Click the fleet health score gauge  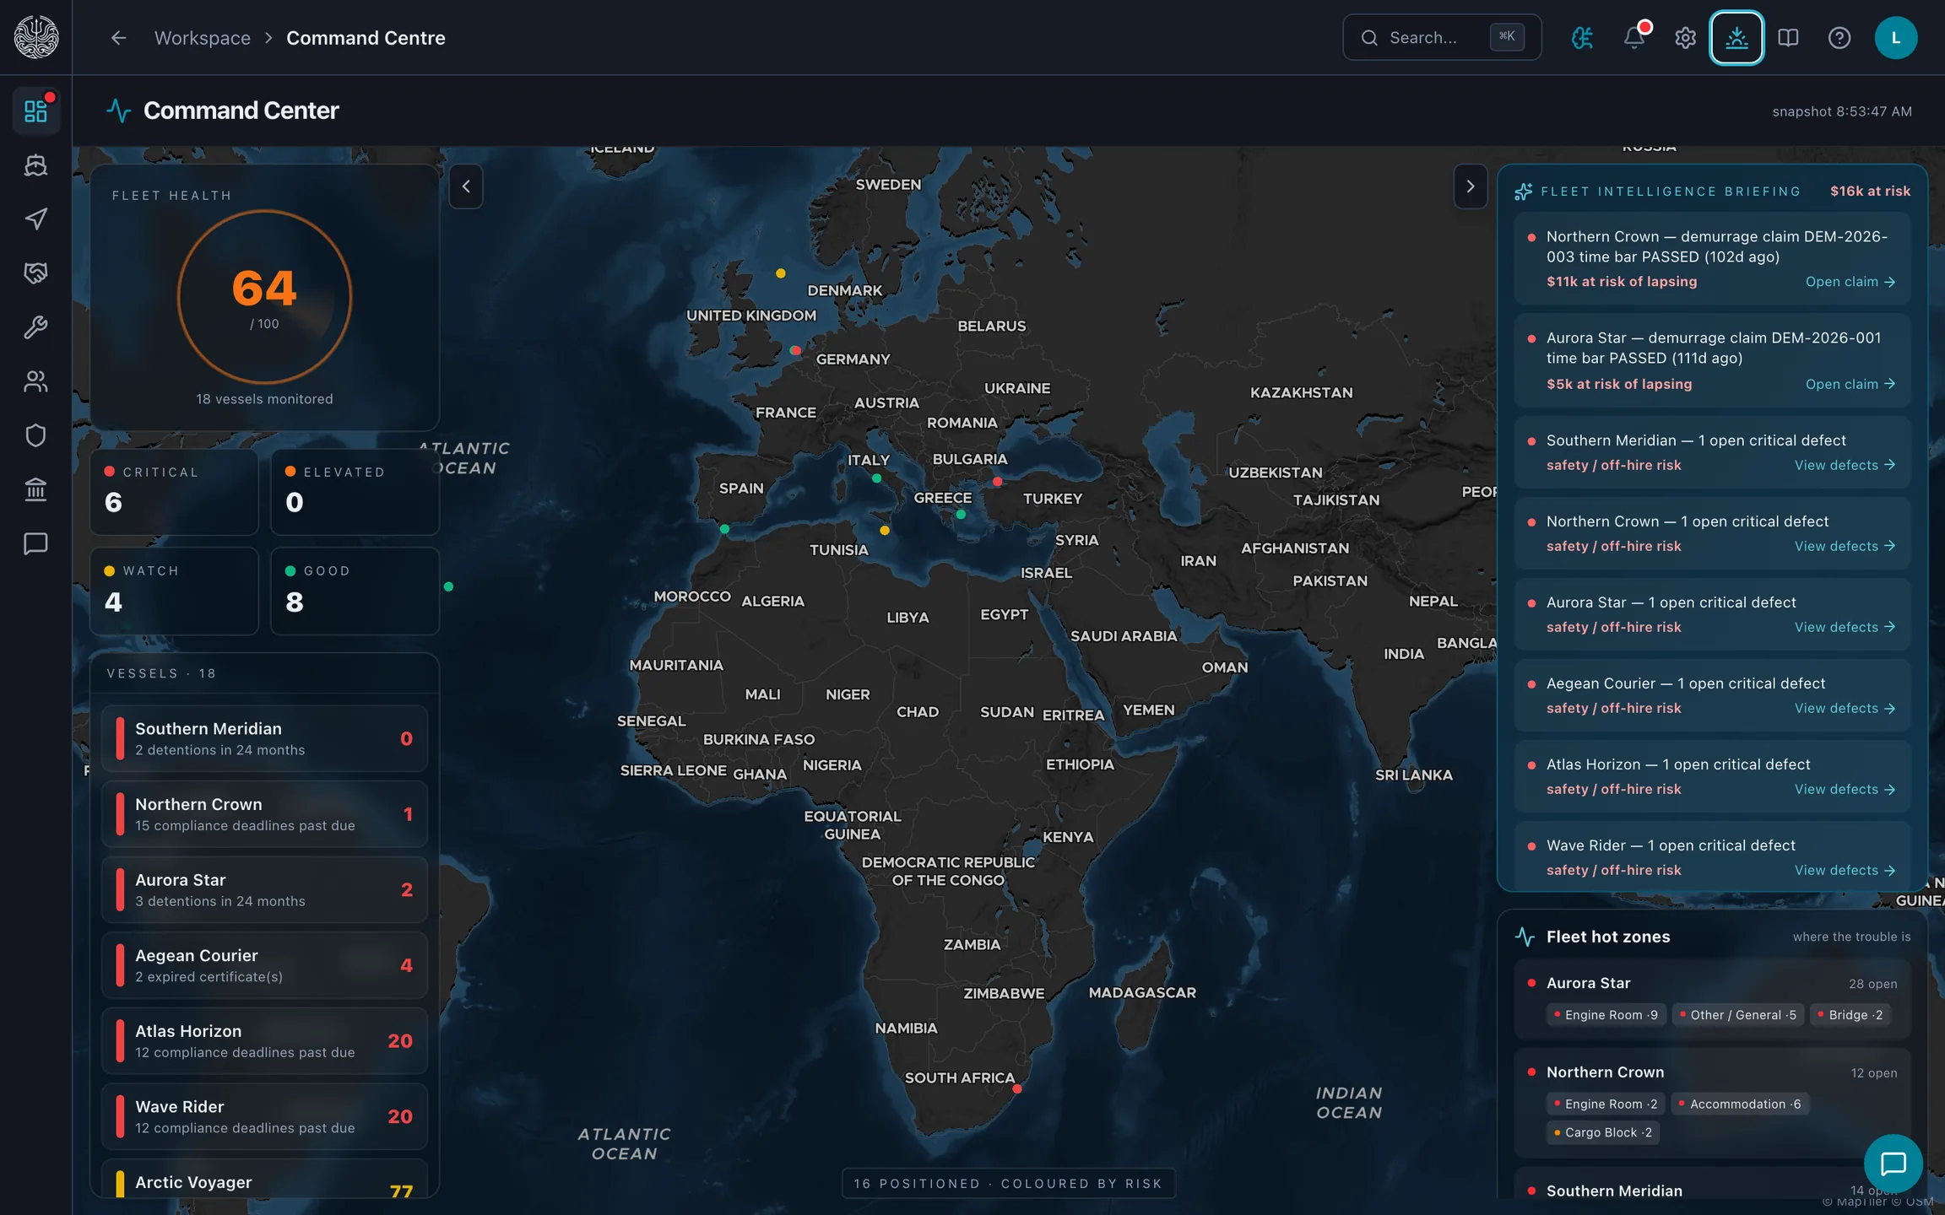point(264,297)
